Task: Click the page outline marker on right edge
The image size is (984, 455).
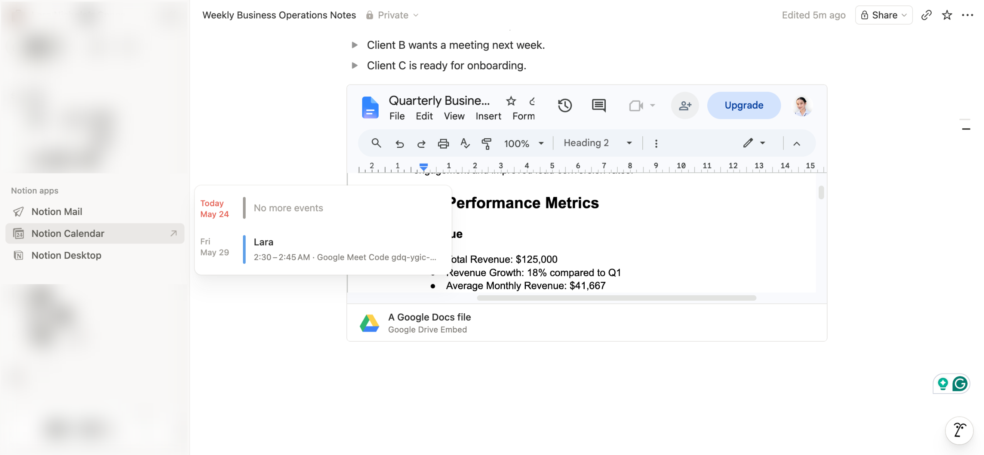Action: point(966,129)
